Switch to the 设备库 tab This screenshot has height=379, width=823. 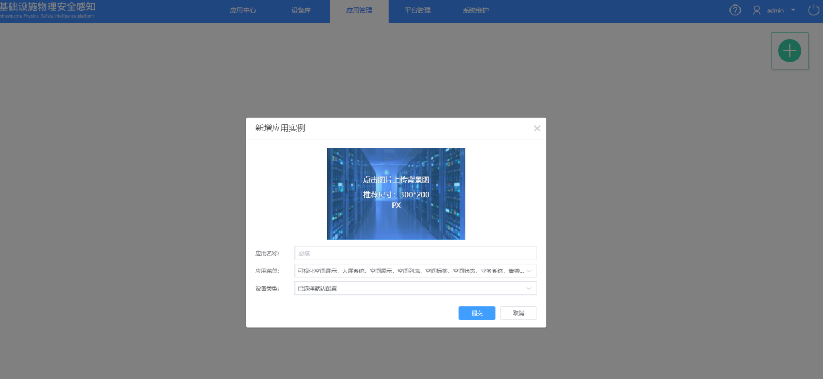click(301, 10)
